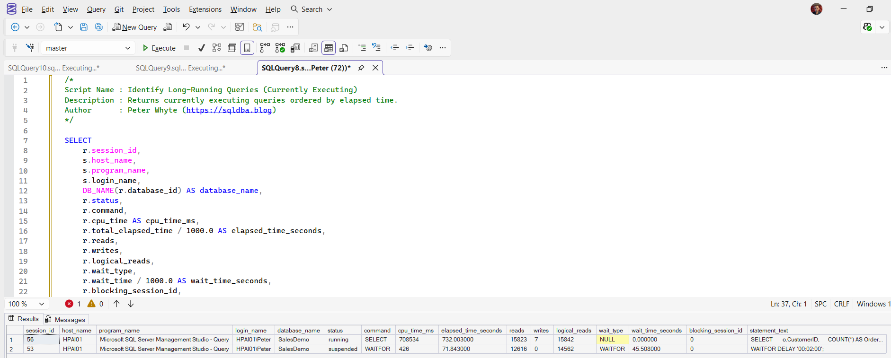Toggle the Results to Grid button

(x=329, y=48)
